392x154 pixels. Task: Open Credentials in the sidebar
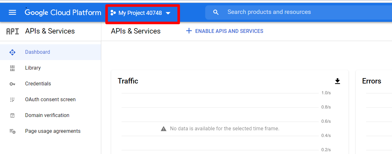pyautogui.click(x=51, y=84)
